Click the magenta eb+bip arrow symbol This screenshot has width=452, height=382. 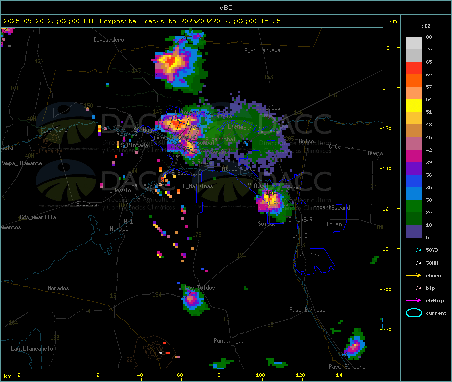pyautogui.click(x=414, y=301)
